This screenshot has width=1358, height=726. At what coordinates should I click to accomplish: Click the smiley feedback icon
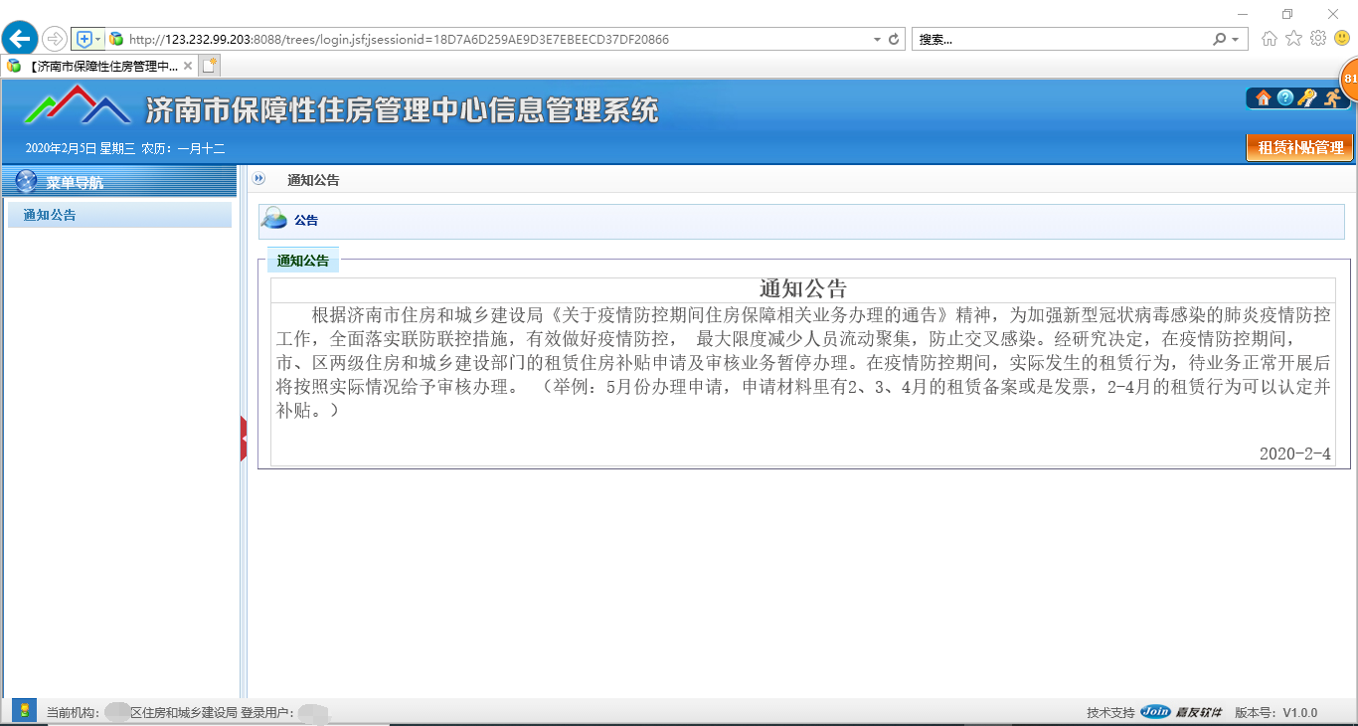1342,39
